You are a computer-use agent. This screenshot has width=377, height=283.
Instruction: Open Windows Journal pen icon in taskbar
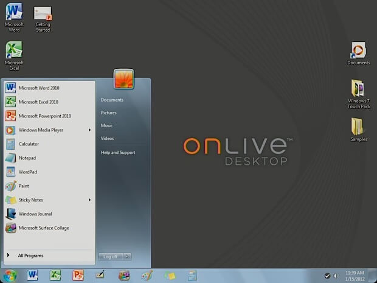(100, 274)
